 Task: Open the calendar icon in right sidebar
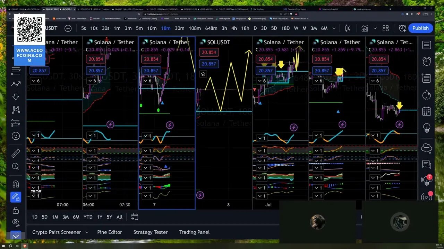coord(426,111)
